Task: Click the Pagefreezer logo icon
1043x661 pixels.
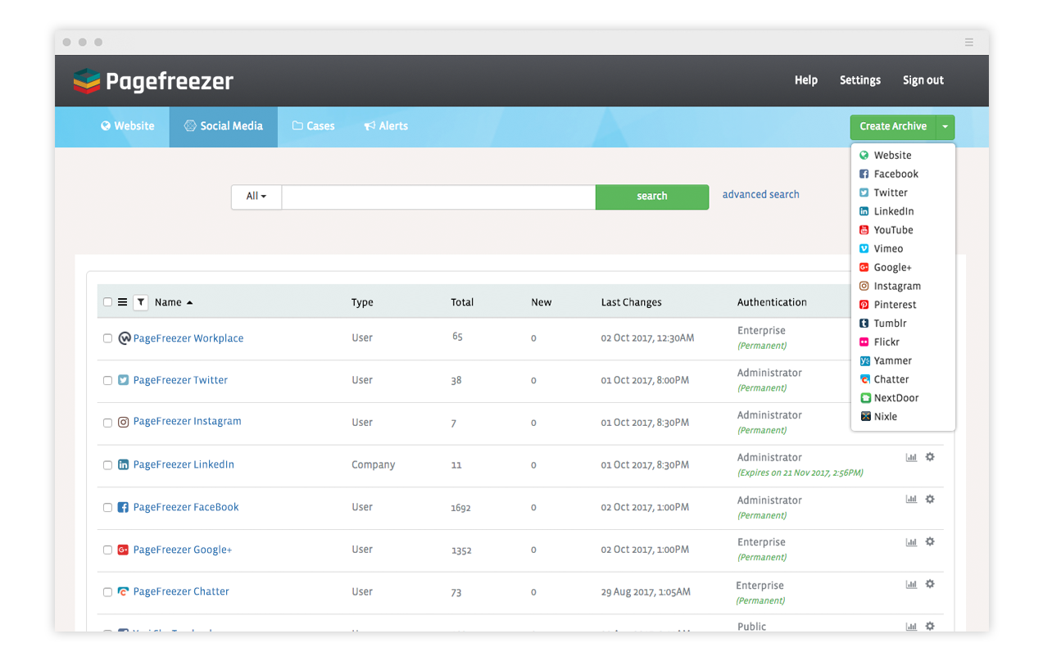Action: click(x=86, y=81)
